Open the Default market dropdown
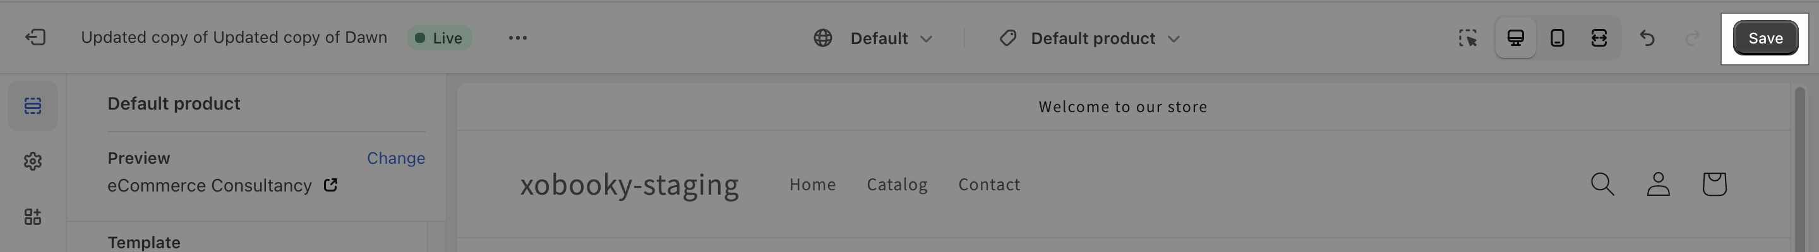The image size is (1819, 252). [x=873, y=38]
